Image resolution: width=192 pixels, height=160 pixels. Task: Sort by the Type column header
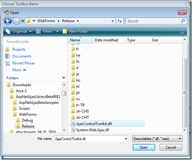tap(137, 40)
